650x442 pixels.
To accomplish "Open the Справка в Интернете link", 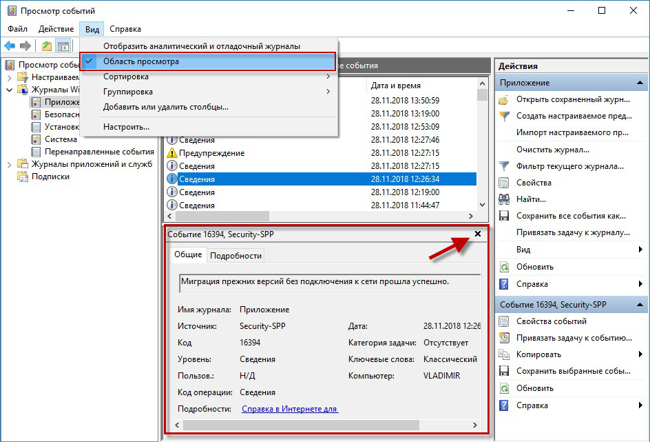I will [289, 409].
